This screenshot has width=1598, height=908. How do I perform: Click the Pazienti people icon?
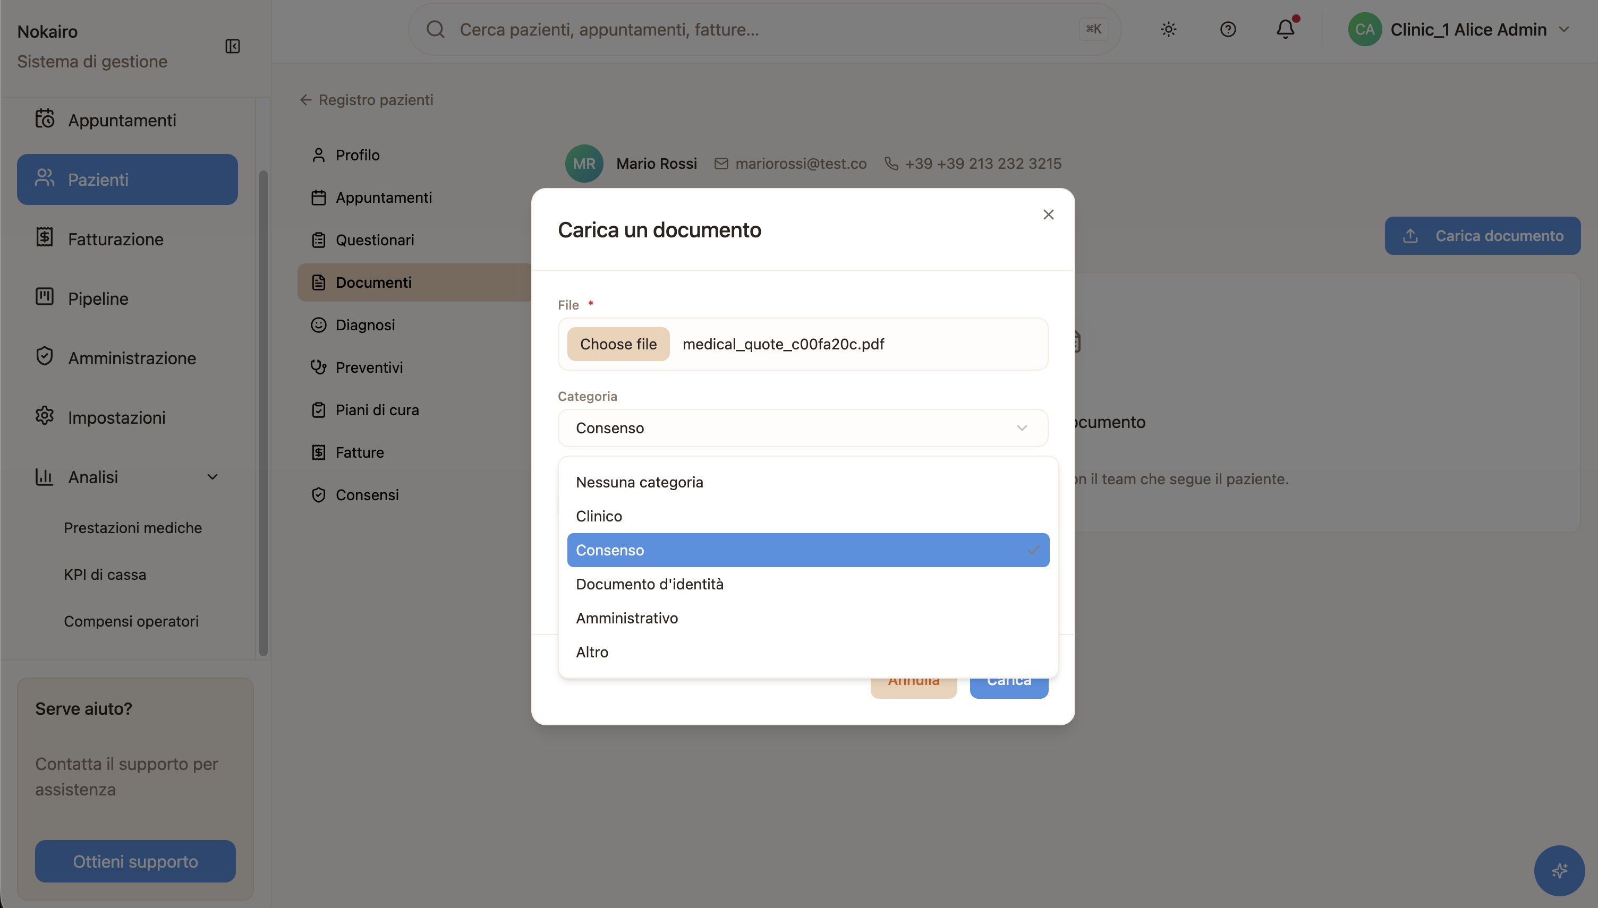point(45,178)
